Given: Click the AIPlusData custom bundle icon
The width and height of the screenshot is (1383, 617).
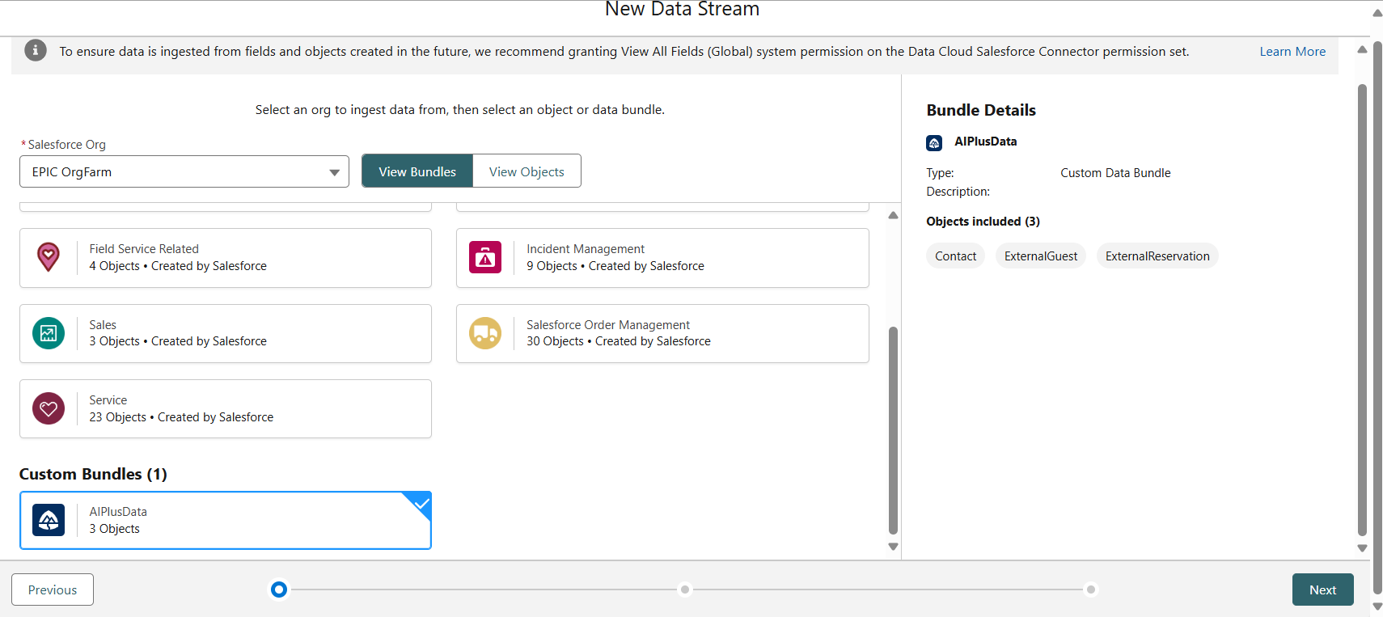Looking at the screenshot, I should pos(49,520).
